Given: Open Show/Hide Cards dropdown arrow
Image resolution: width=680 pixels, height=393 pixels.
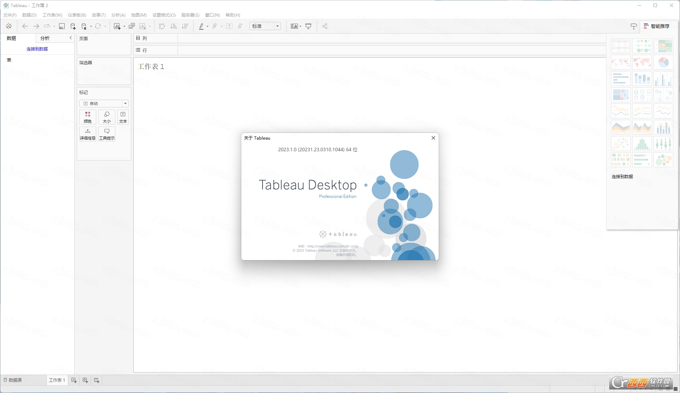Looking at the screenshot, I should point(301,26).
